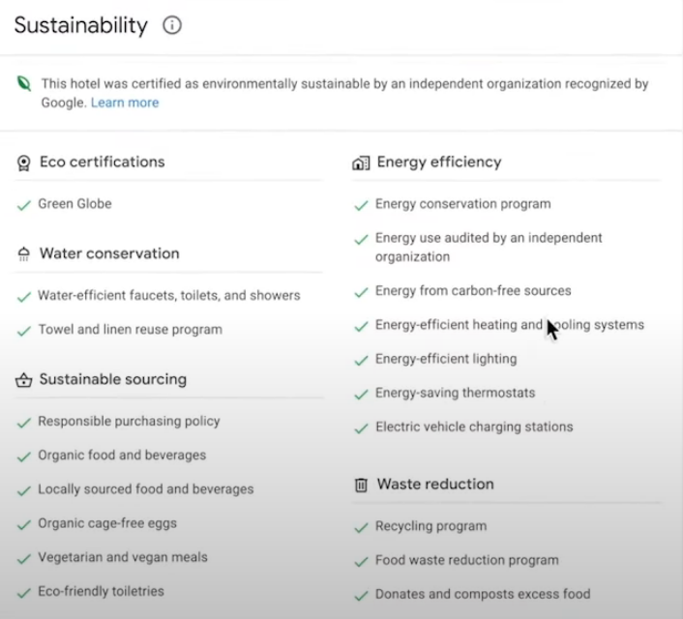
Task: Select the Energy efficiency section heading
Action: [438, 162]
